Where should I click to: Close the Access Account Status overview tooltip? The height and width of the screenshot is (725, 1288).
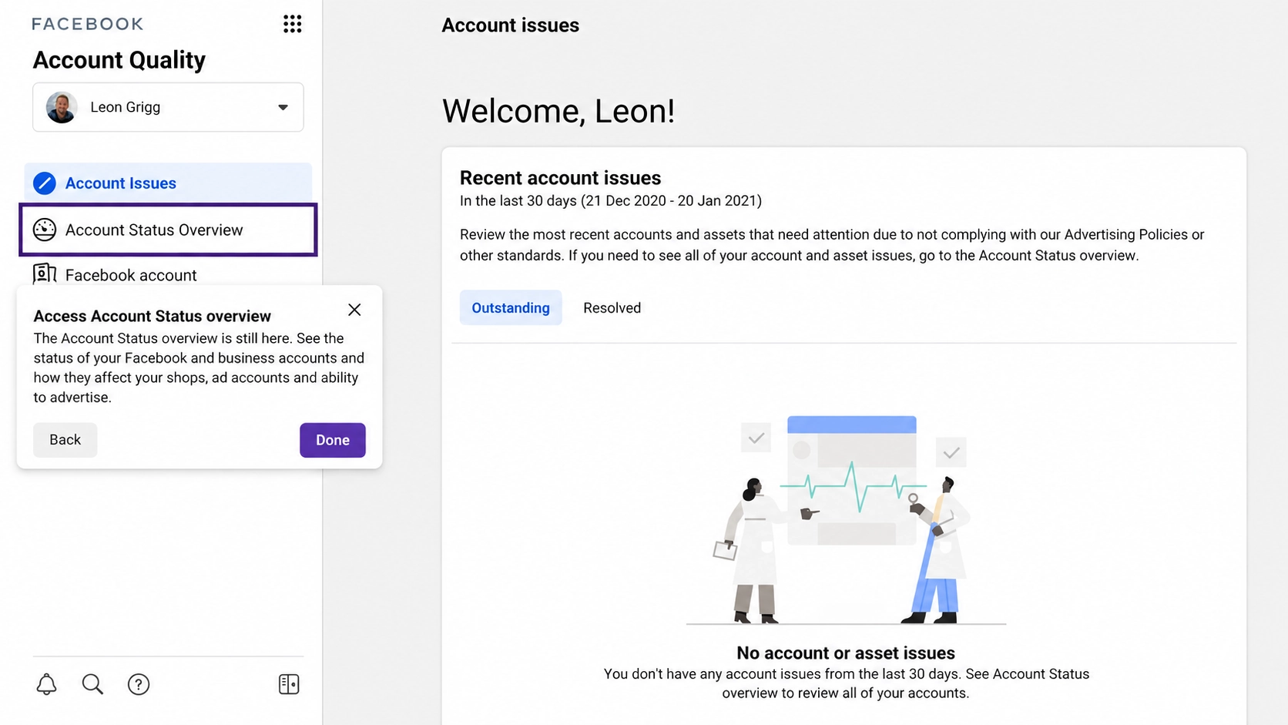point(354,310)
